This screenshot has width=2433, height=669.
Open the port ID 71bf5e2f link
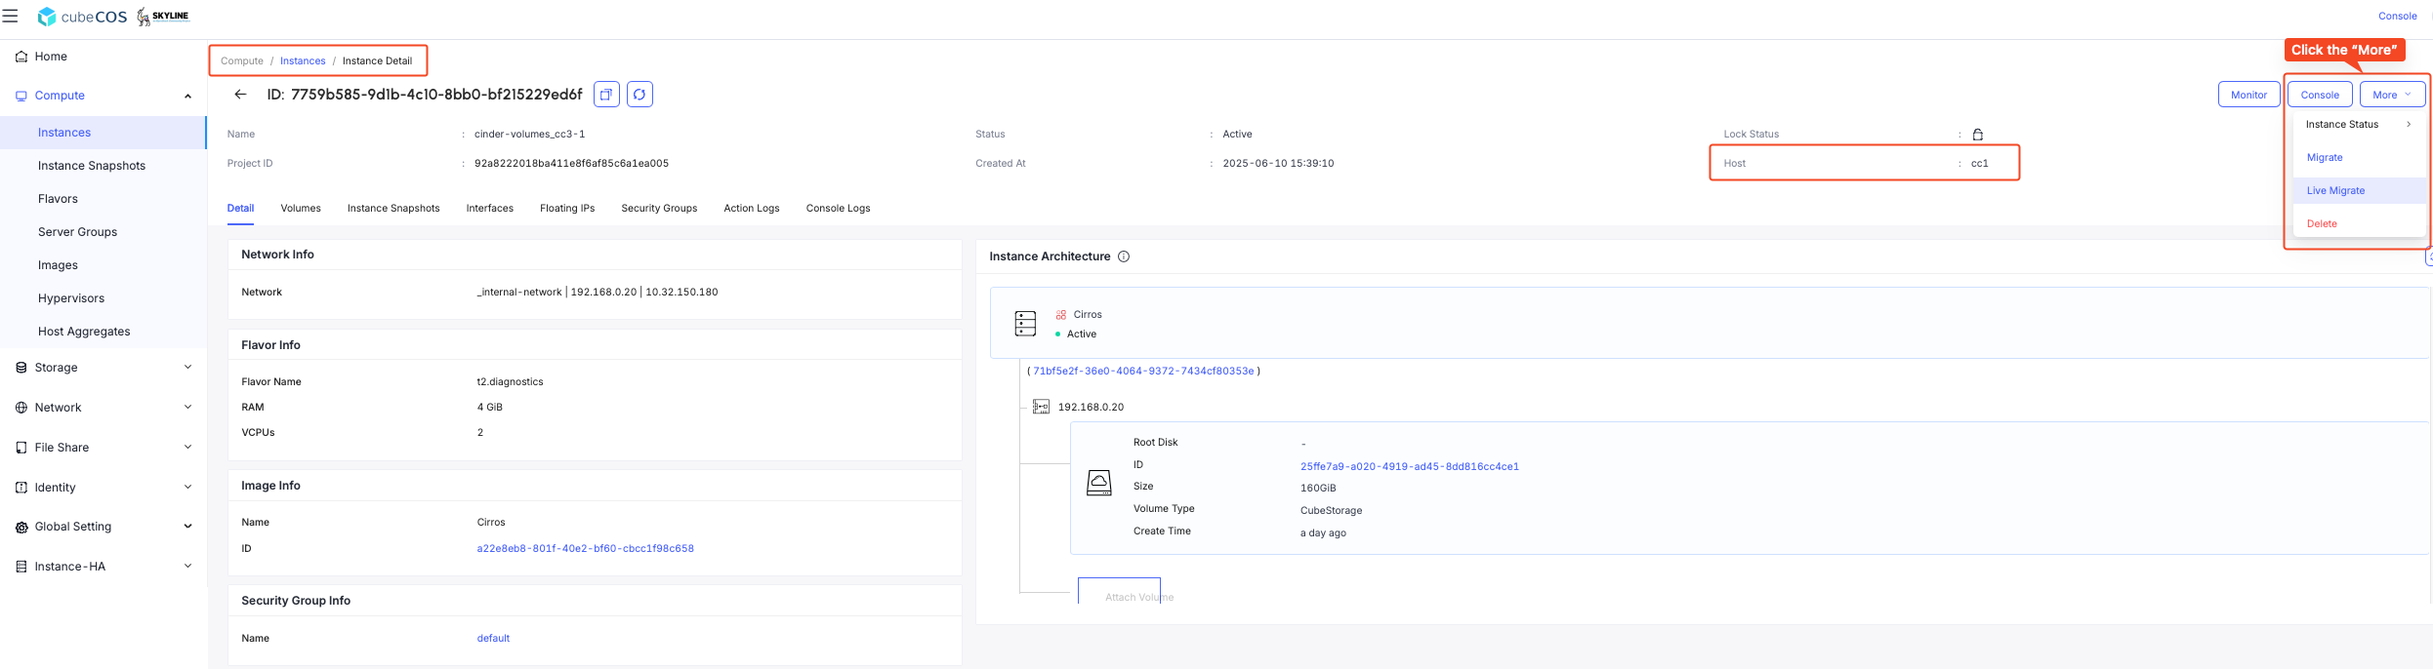(1143, 372)
